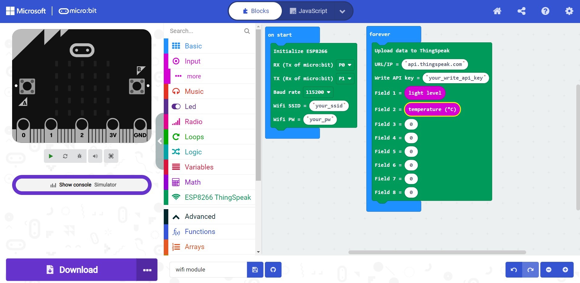Open the editor language dropdown arrow

[342, 12]
